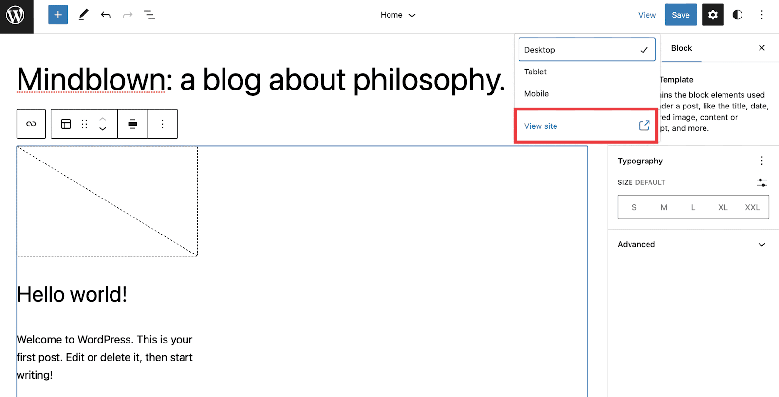Undo the last change

pyautogui.click(x=106, y=15)
